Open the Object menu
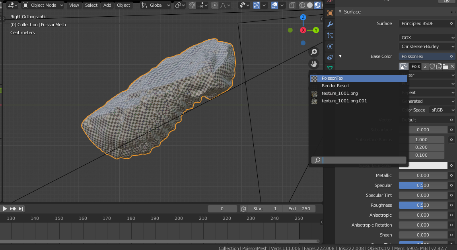This screenshot has width=457, height=250. [x=123, y=5]
